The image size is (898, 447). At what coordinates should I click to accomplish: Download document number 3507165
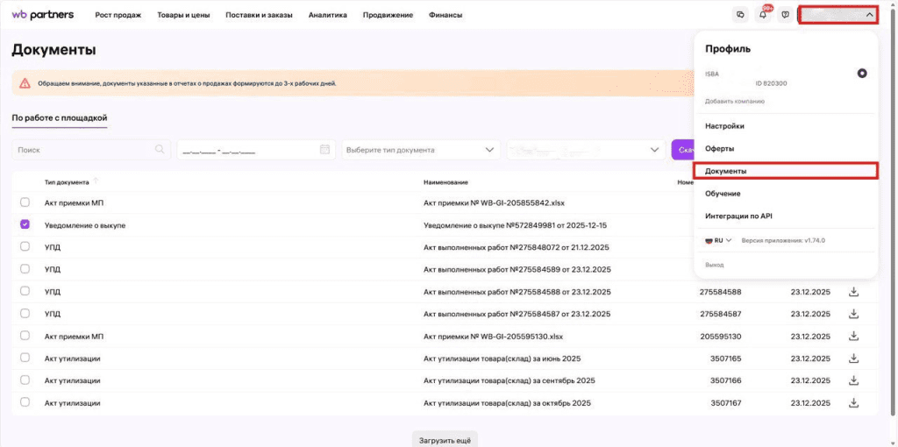(853, 358)
